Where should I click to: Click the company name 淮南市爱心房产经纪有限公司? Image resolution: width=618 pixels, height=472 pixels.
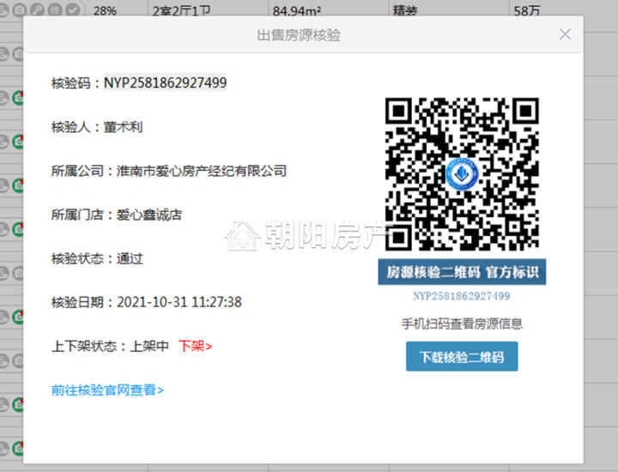click(202, 171)
